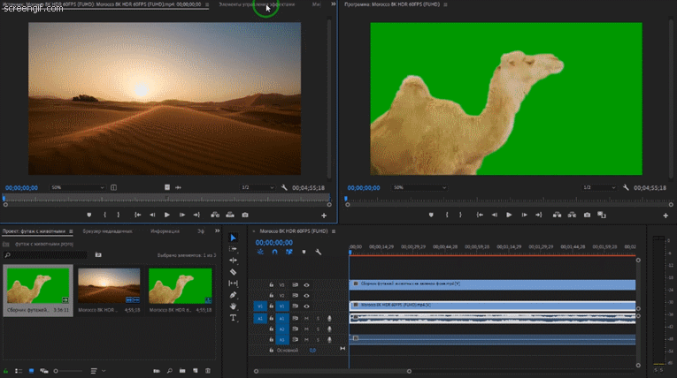677x378 pixels.
Task: Open Project panel hamburger menu
Action: click(x=71, y=231)
